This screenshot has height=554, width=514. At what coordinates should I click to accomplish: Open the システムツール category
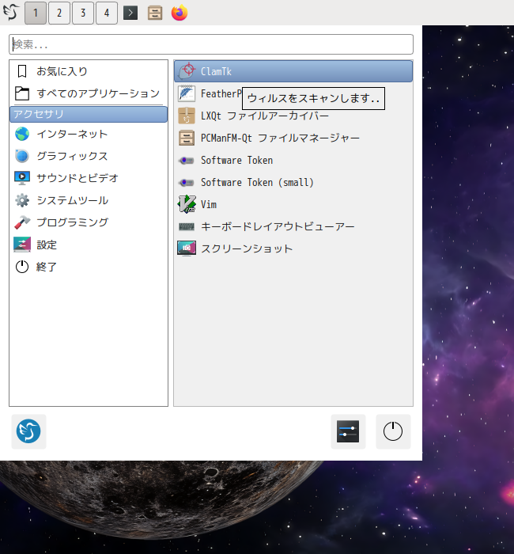click(89, 200)
